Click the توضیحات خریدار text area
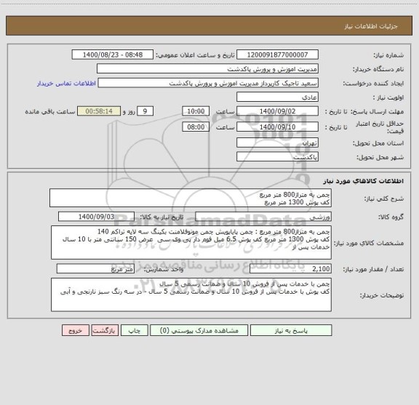The width and height of the screenshot is (419, 405). pos(191,295)
